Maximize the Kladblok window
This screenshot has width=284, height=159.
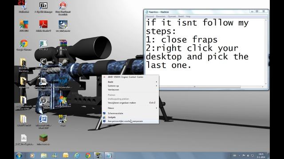pyautogui.click(x=257, y=11)
